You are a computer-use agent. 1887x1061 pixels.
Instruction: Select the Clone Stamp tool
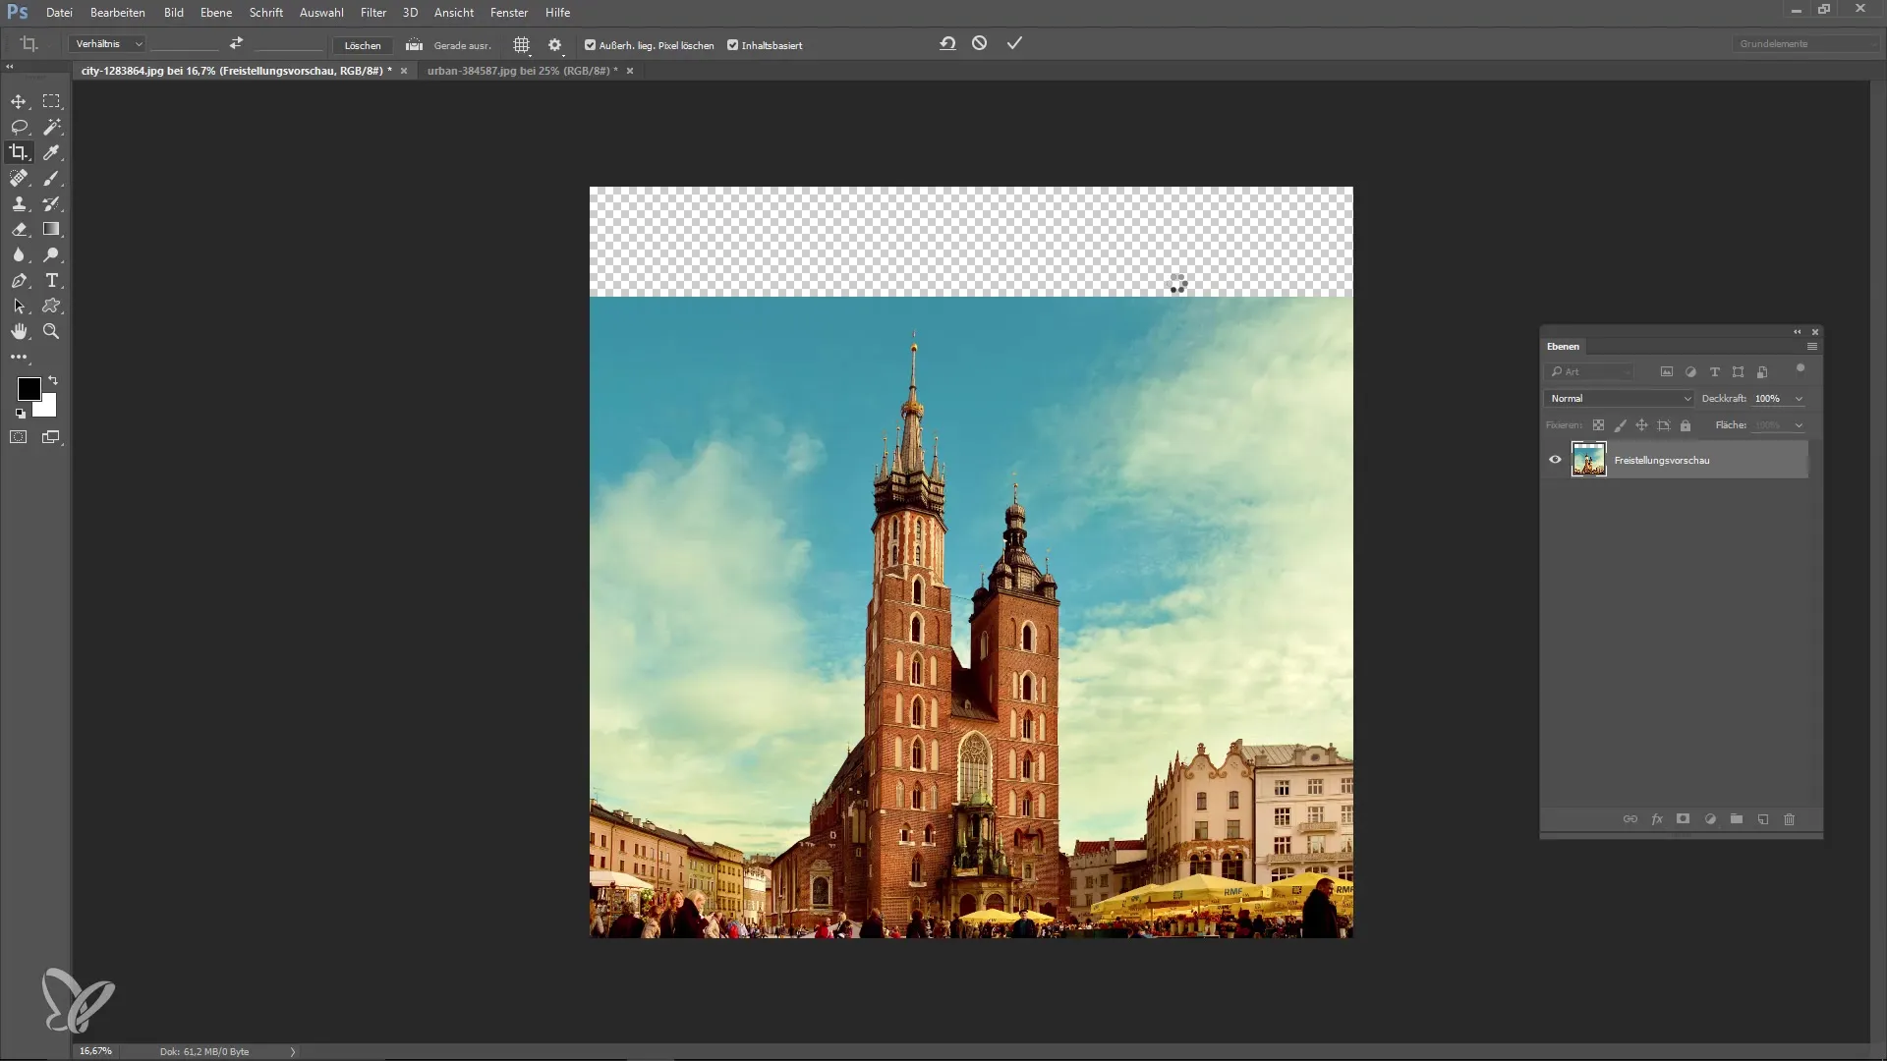(19, 203)
